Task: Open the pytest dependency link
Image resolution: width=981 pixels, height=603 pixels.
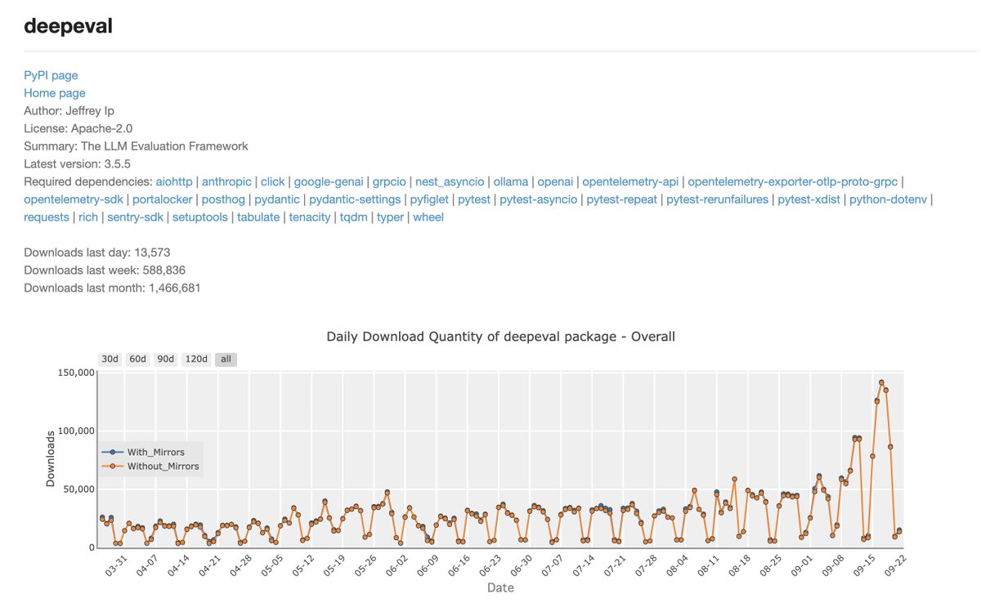Action: (474, 199)
